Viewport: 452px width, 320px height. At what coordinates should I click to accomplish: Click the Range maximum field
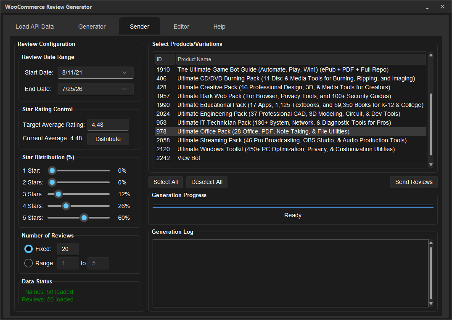point(98,263)
